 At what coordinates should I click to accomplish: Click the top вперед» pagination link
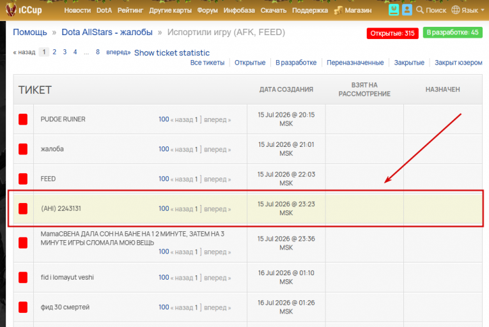click(118, 52)
